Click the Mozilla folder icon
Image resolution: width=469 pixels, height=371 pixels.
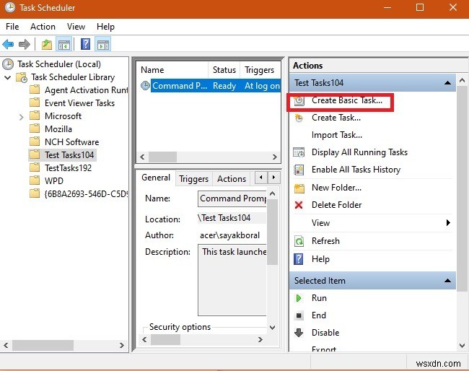pyautogui.click(x=35, y=128)
